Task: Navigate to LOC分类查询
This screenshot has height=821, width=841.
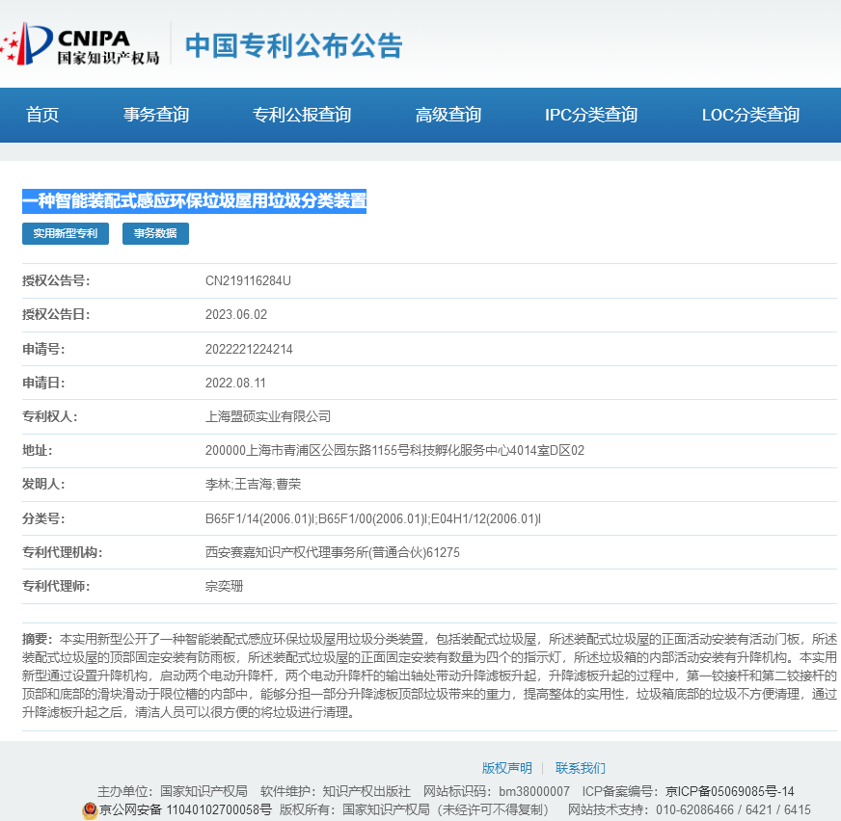Action: (x=750, y=115)
